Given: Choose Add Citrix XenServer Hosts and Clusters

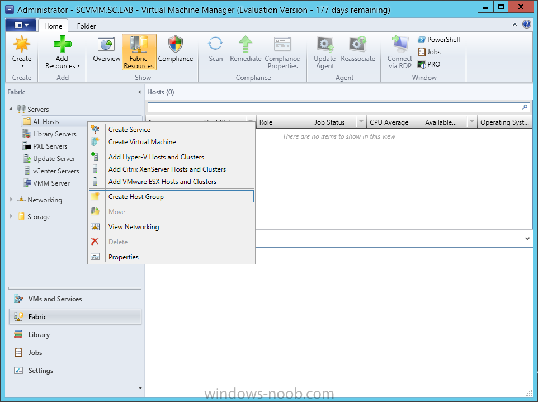Looking at the screenshot, I should 171,169.
